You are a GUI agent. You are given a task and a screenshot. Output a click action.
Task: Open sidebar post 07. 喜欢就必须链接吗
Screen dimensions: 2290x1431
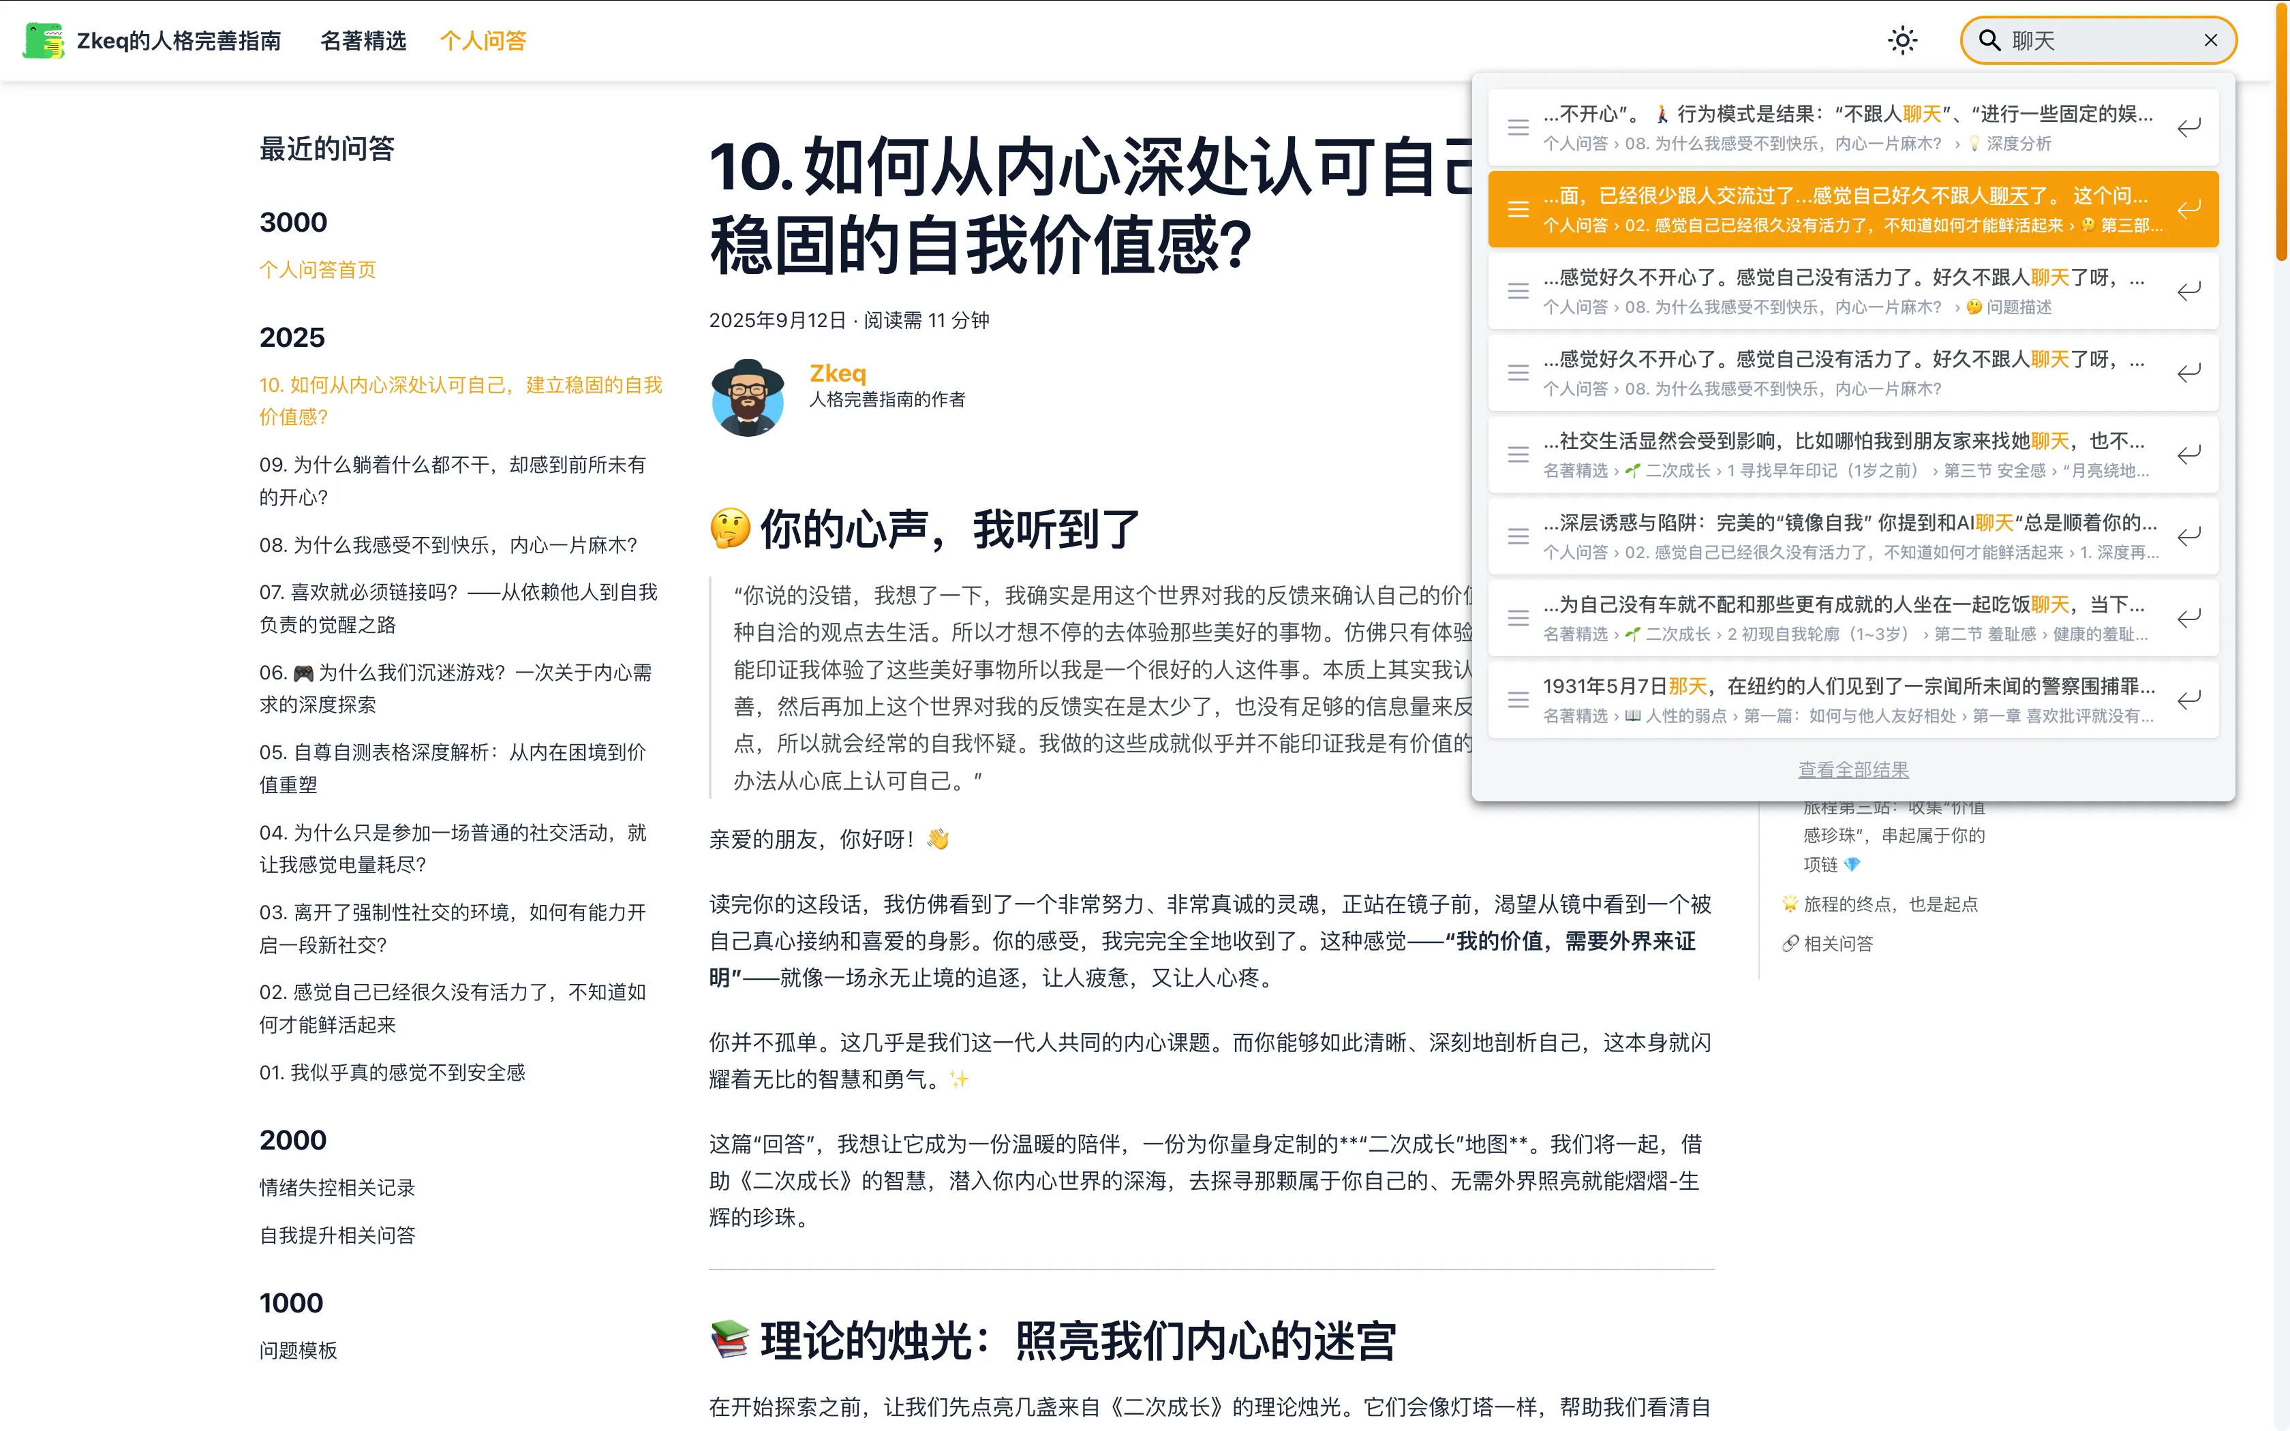460,608
